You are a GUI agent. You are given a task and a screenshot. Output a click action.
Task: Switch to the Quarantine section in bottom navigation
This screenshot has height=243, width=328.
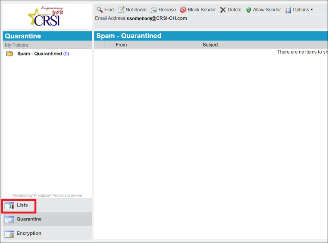[29, 219]
